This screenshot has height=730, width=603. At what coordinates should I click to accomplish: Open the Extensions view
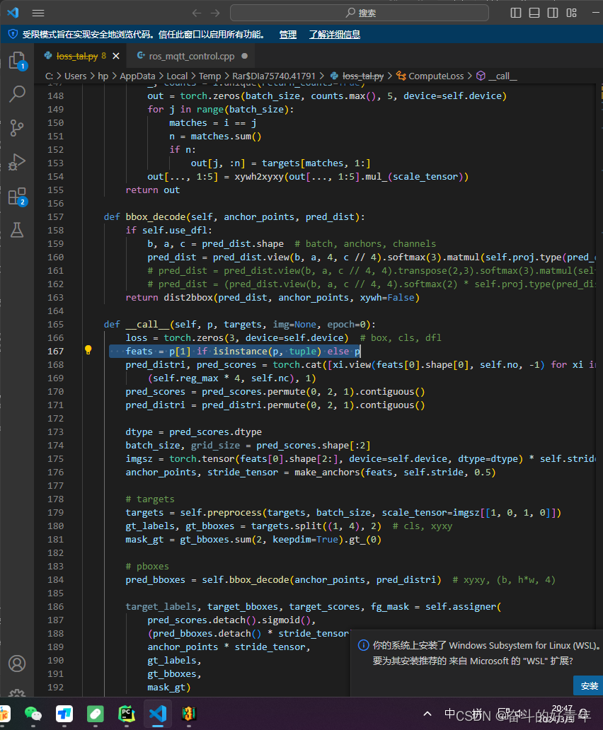pos(17,196)
